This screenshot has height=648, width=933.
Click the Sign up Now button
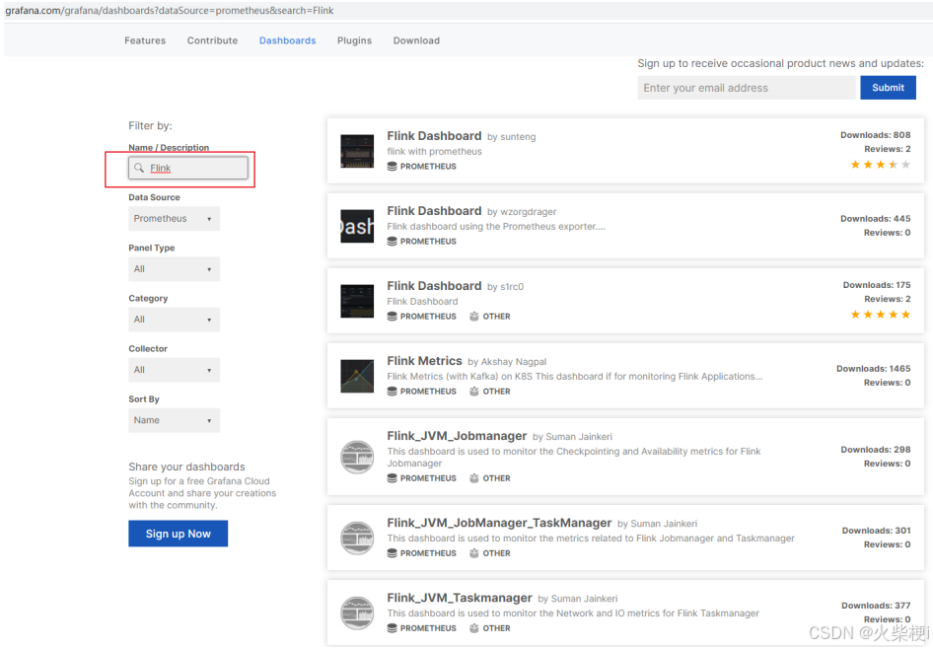[x=178, y=534]
